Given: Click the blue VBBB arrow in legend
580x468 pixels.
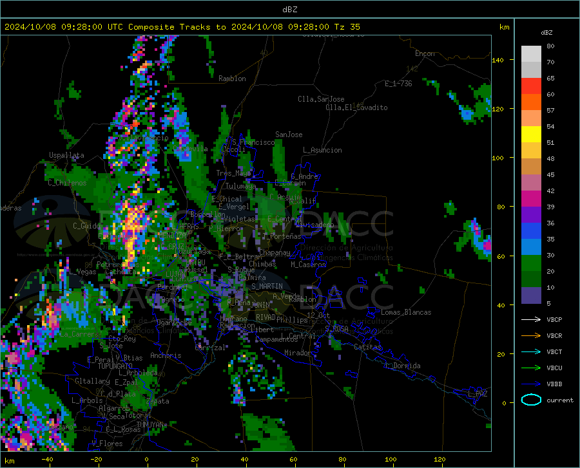Looking at the screenshot, I should pos(531,384).
